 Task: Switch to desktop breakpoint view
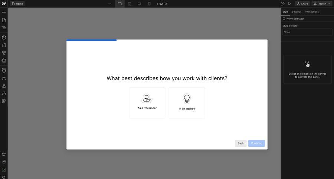click(120, 4)
